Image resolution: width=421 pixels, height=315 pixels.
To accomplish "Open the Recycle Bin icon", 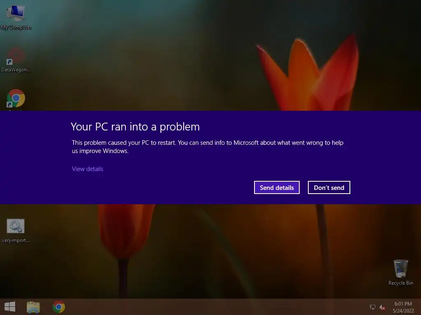I will [x=400, y=272].
